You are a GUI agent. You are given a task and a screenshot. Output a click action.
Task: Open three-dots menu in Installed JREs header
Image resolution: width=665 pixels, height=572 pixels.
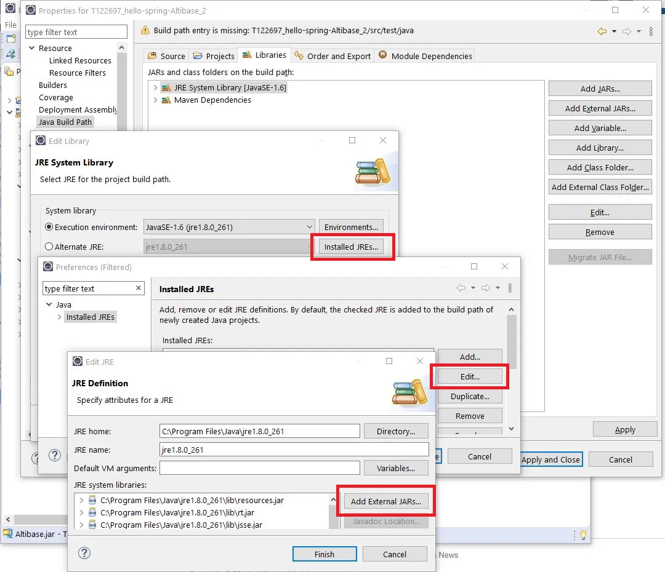tap(510, 288)
